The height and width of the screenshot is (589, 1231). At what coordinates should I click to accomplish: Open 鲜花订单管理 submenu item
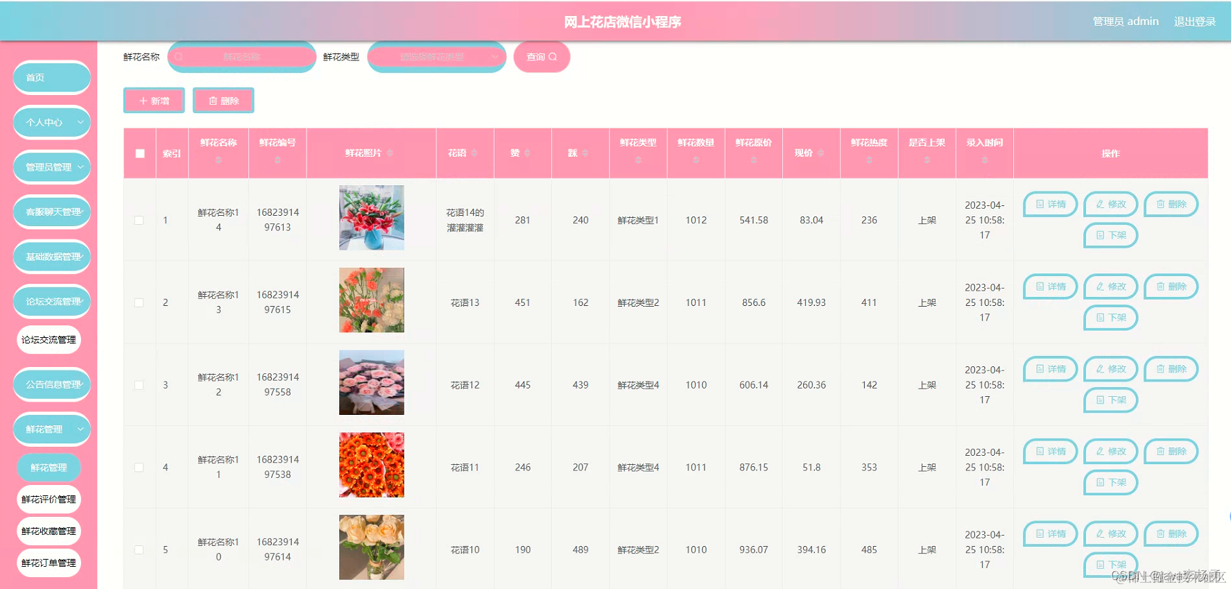pos(49,563)
